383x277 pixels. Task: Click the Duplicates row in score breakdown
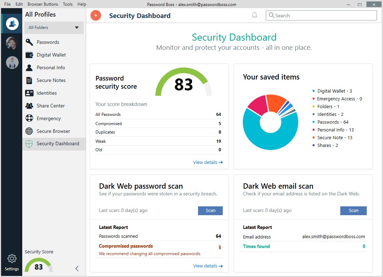tap(158, 132)
